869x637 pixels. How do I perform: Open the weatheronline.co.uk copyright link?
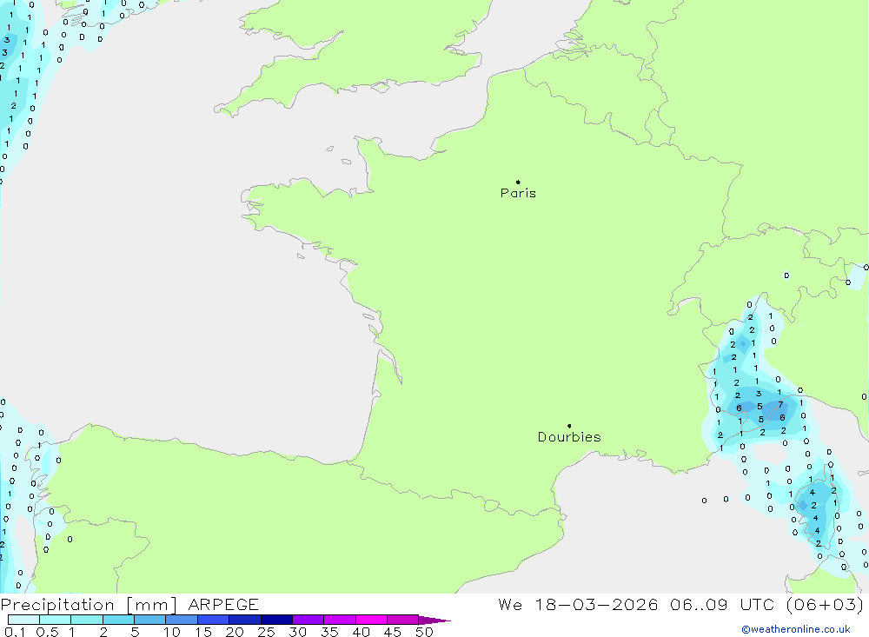pyautogui.click(x=795, y=629)
